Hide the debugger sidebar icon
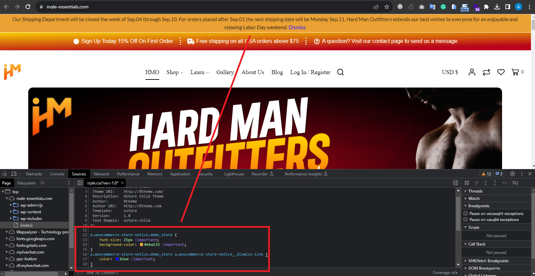The width and height of the screenshot is (535, 276). pos(456,183)
